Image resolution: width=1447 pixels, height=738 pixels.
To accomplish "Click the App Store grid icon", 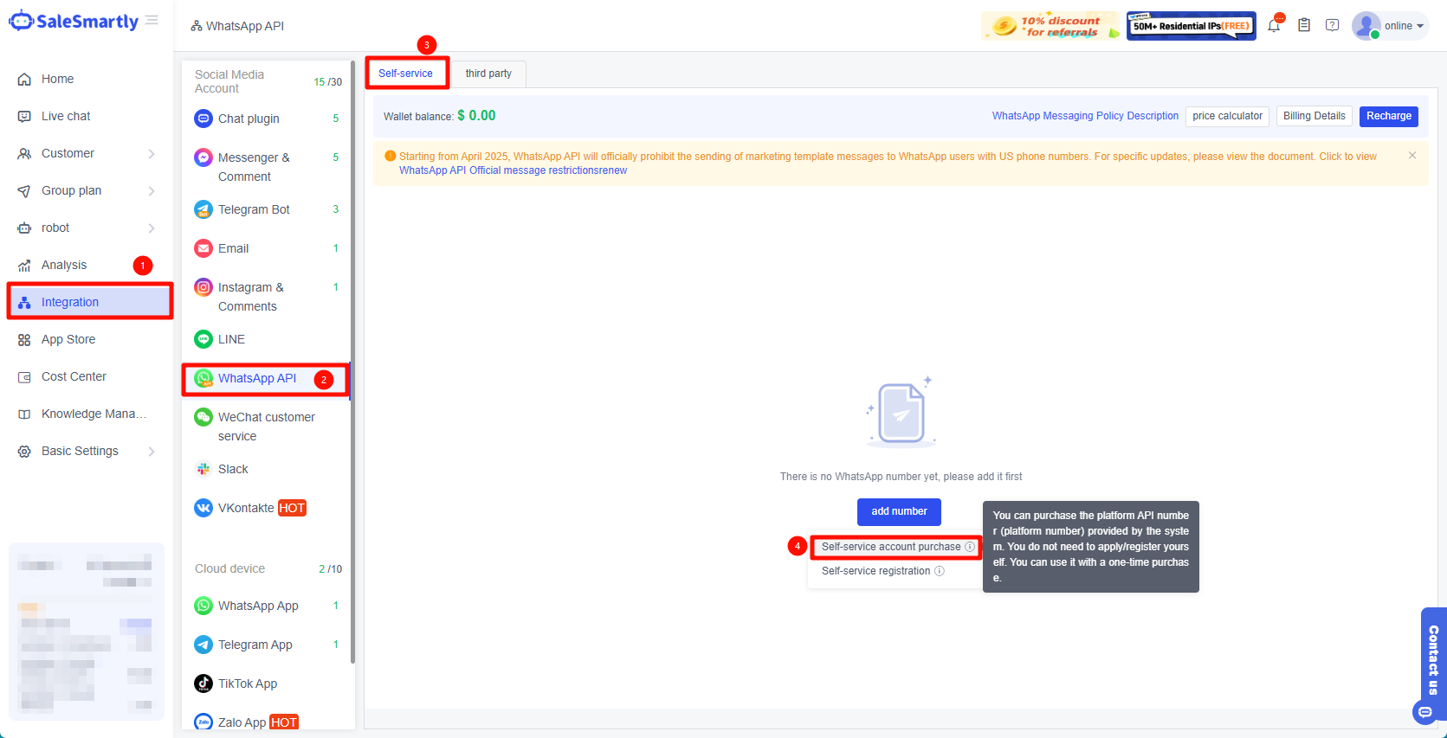I will [24, 339].
